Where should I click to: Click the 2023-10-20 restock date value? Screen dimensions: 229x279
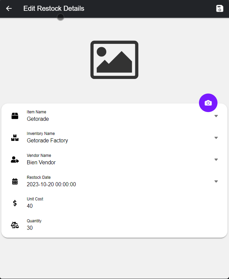51,185
